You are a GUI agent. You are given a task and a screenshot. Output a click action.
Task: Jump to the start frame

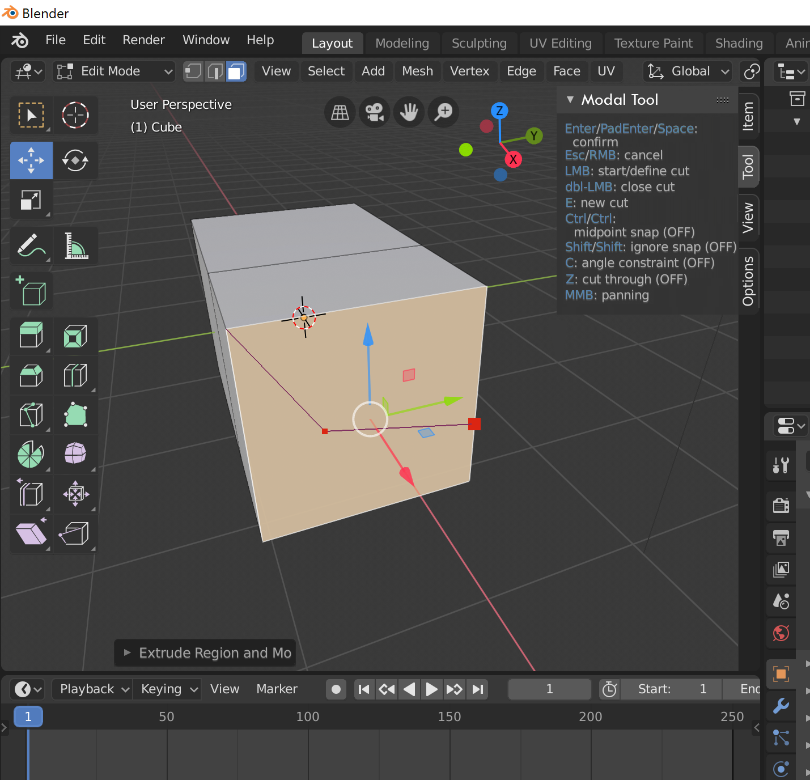tap(364, 689)
